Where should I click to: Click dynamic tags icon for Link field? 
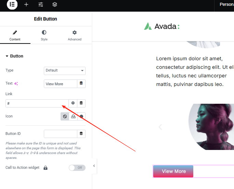(x=81, y=103)
